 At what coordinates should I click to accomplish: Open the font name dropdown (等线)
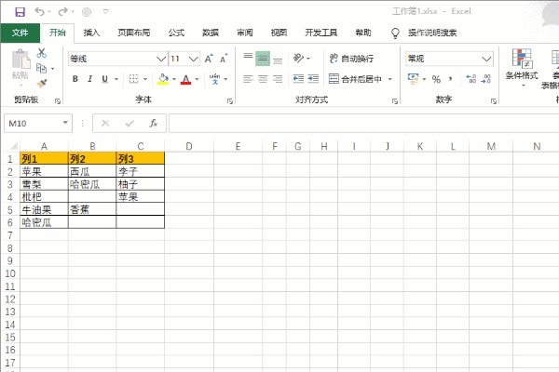161,59
